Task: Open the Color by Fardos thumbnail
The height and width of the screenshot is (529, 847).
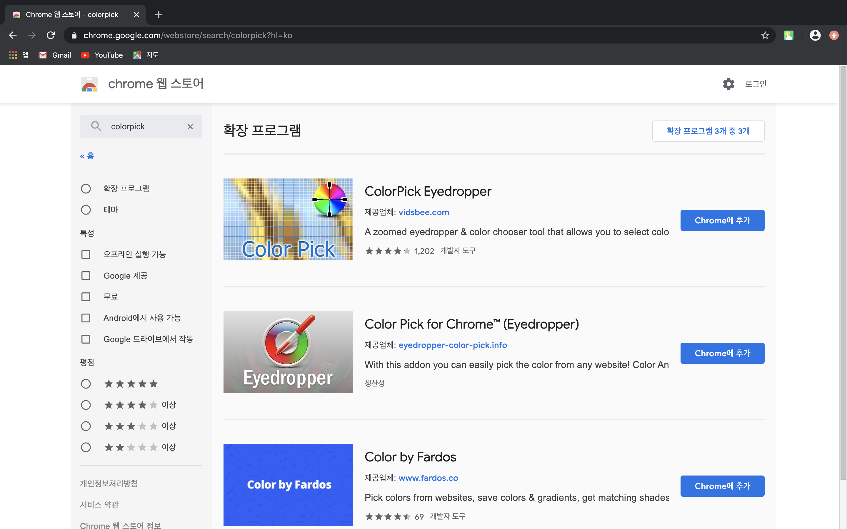Action: 288,485
